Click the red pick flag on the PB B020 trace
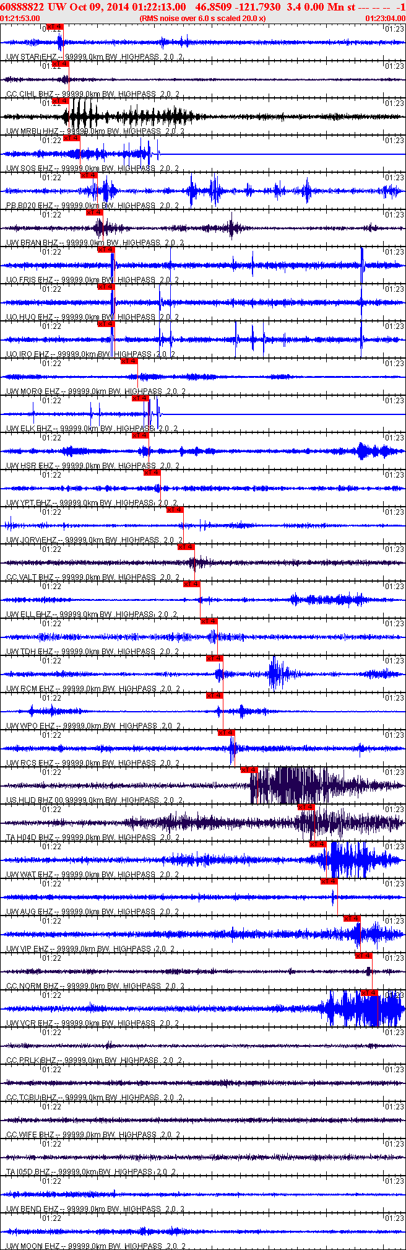This screenshot has height=1250, width=406. (x=89, y=175)
